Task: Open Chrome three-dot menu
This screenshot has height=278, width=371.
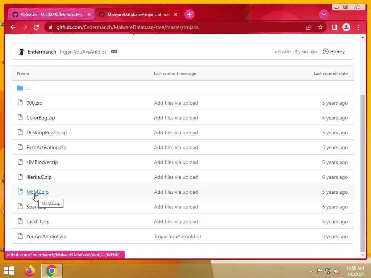Action: [x=358, y=27]
